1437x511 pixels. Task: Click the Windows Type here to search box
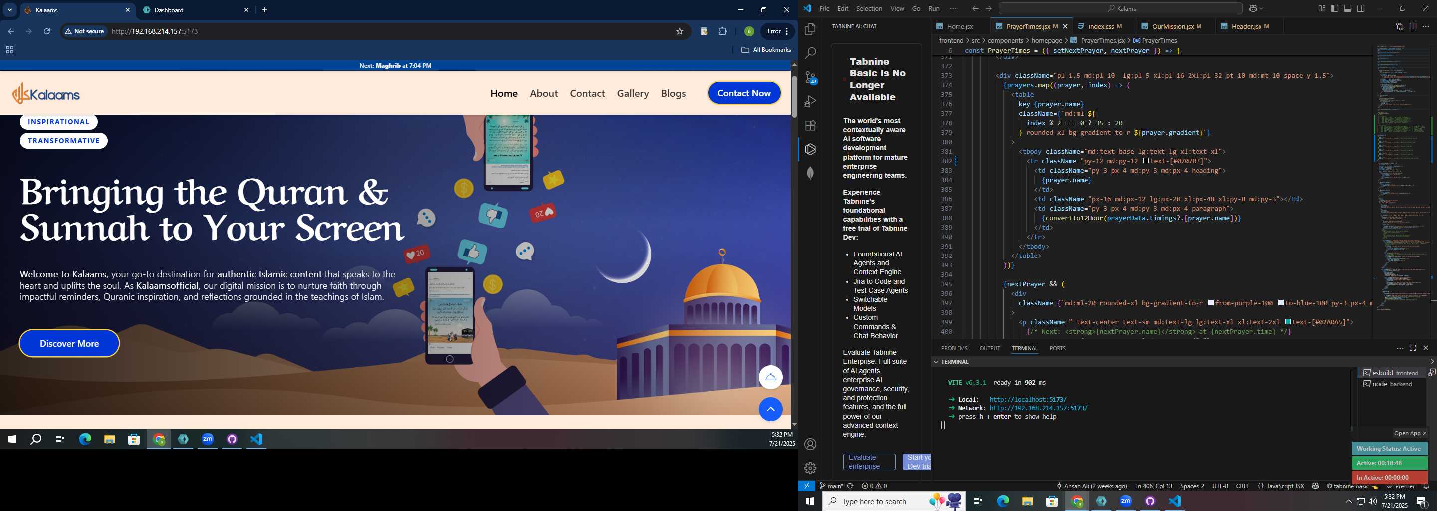[x=895, y=501]
